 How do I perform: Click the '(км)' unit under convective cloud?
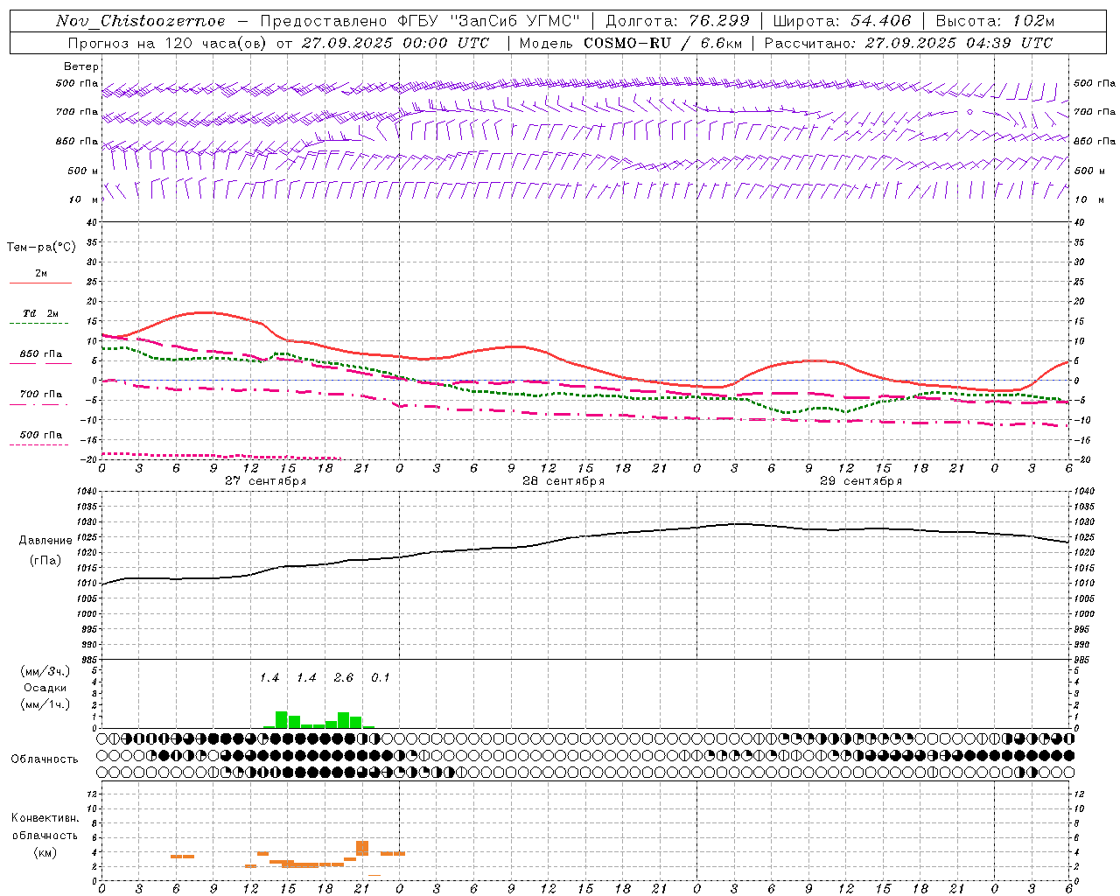(x=45, y=852)
